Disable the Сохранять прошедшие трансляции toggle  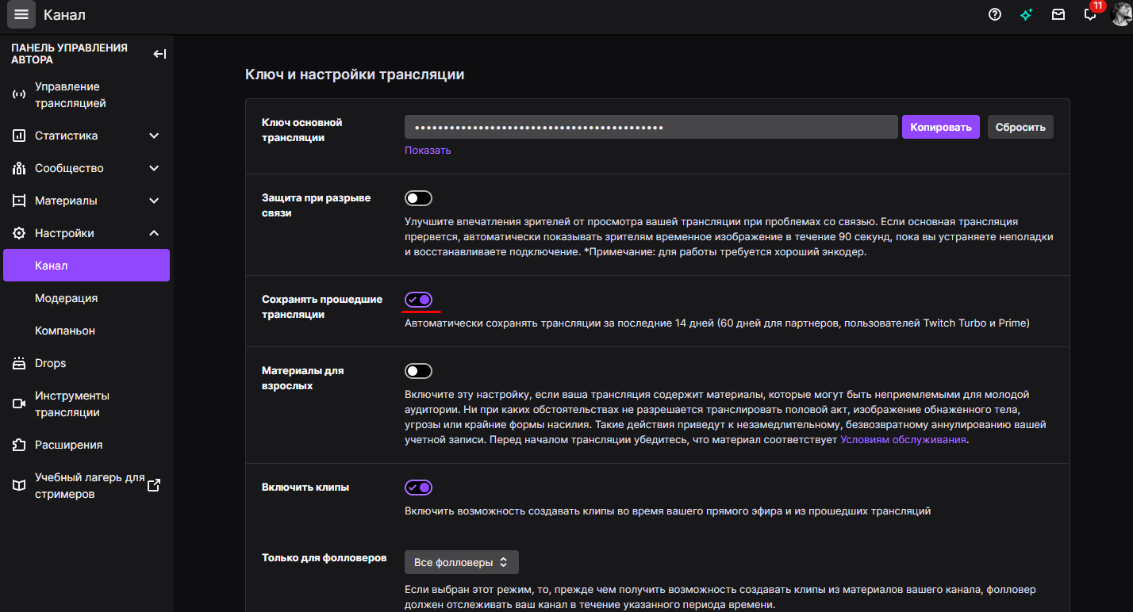pyautogui.click(x=418, y=300)
